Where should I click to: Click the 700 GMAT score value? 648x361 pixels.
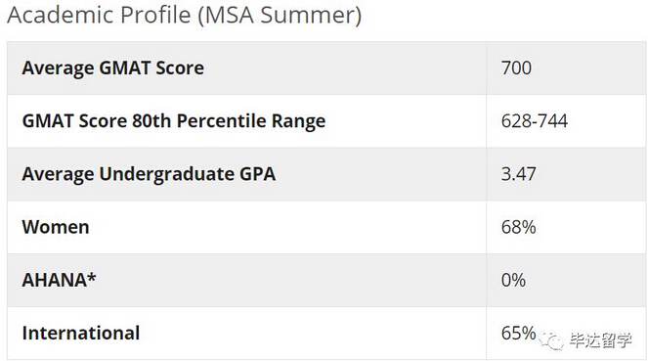[x=516, y=68]
